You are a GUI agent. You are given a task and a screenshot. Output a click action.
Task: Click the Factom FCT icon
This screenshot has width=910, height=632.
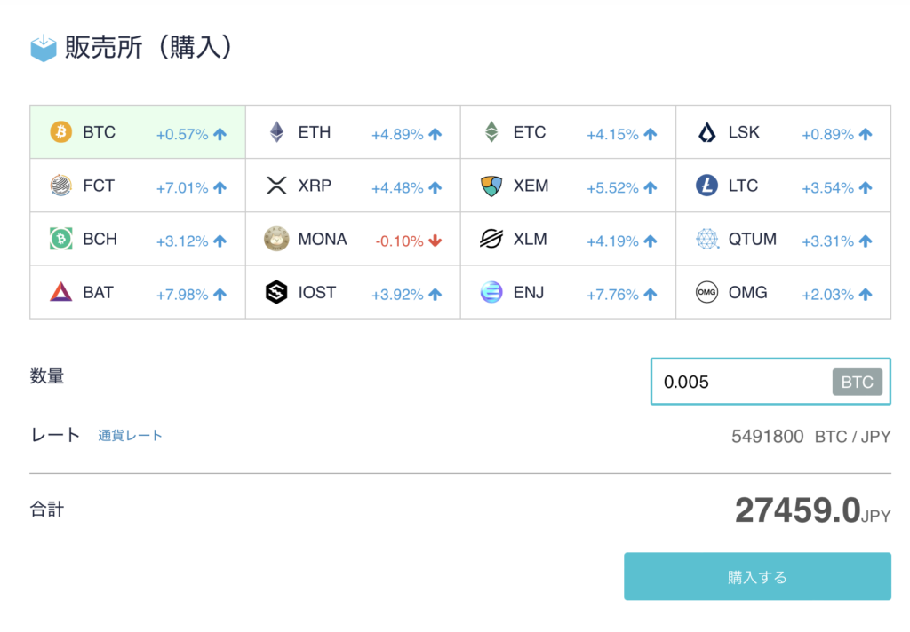tap(61, 186)
